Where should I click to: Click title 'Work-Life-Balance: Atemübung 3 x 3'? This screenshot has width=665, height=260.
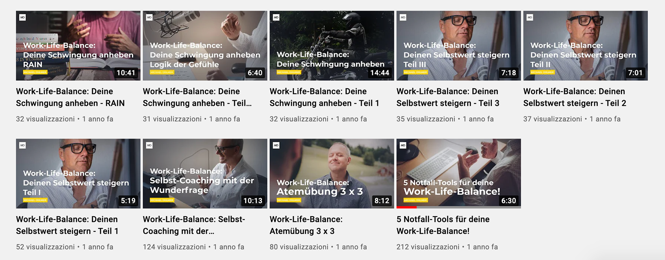point(306,225)
